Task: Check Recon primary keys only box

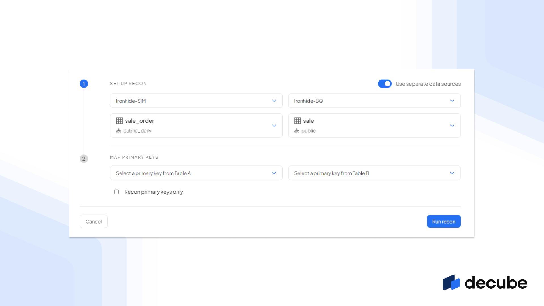Action: click(116, 192)
